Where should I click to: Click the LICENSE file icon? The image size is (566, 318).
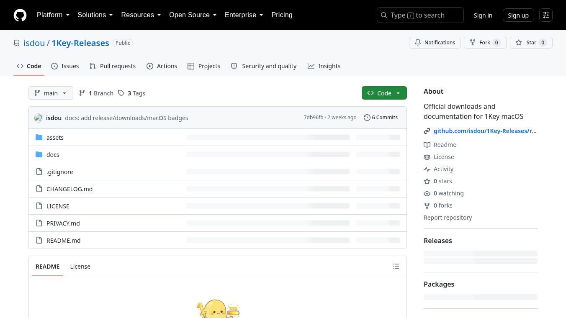coord(39,206)
